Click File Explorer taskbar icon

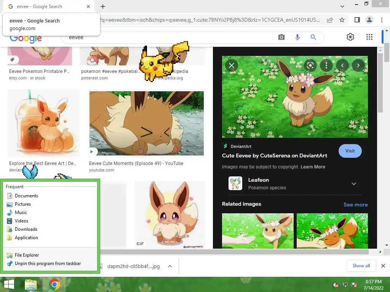coord(30,284)
